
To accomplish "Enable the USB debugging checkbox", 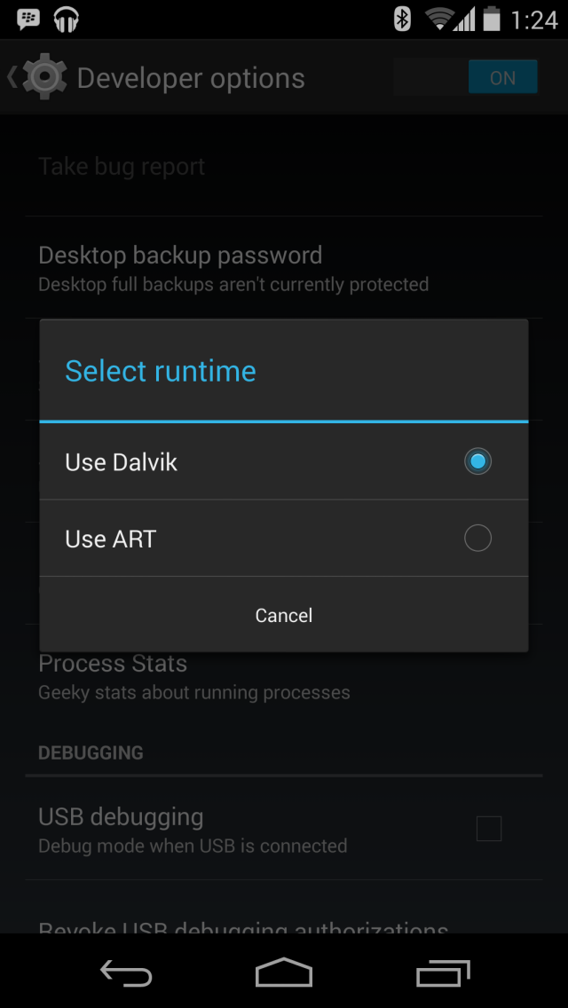I will 489,829.
